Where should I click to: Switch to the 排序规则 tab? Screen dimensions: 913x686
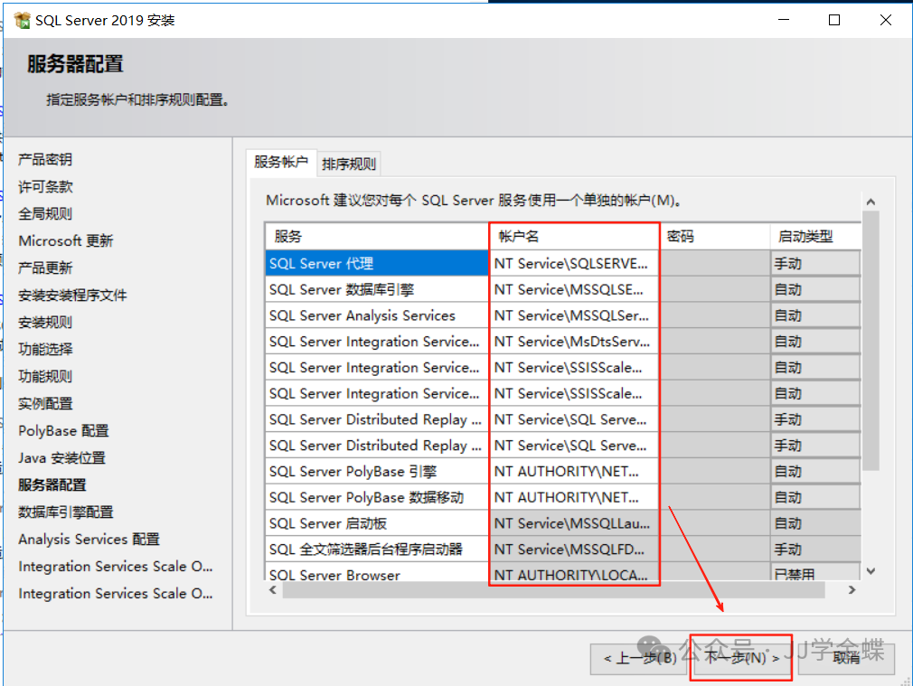[349, 164]
